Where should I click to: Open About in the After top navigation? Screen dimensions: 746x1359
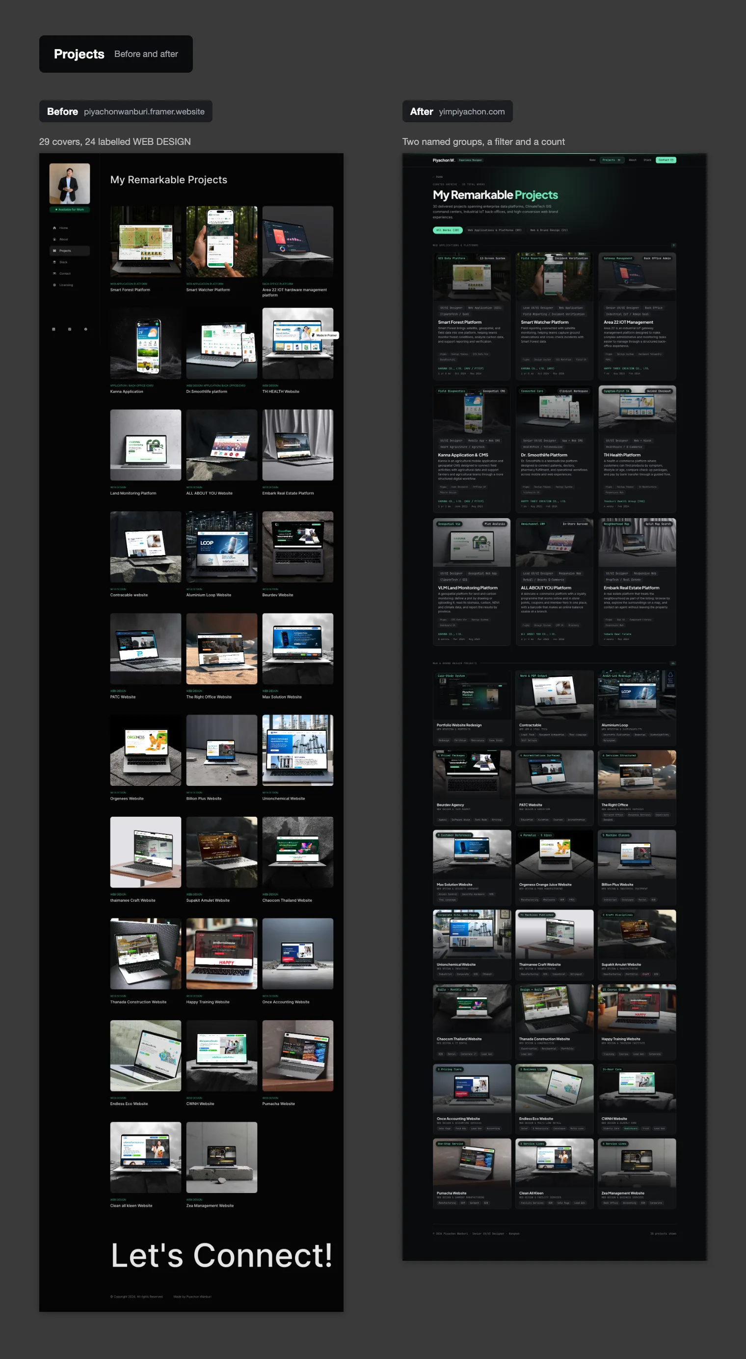pyautogui.click(x=632, y=160)
